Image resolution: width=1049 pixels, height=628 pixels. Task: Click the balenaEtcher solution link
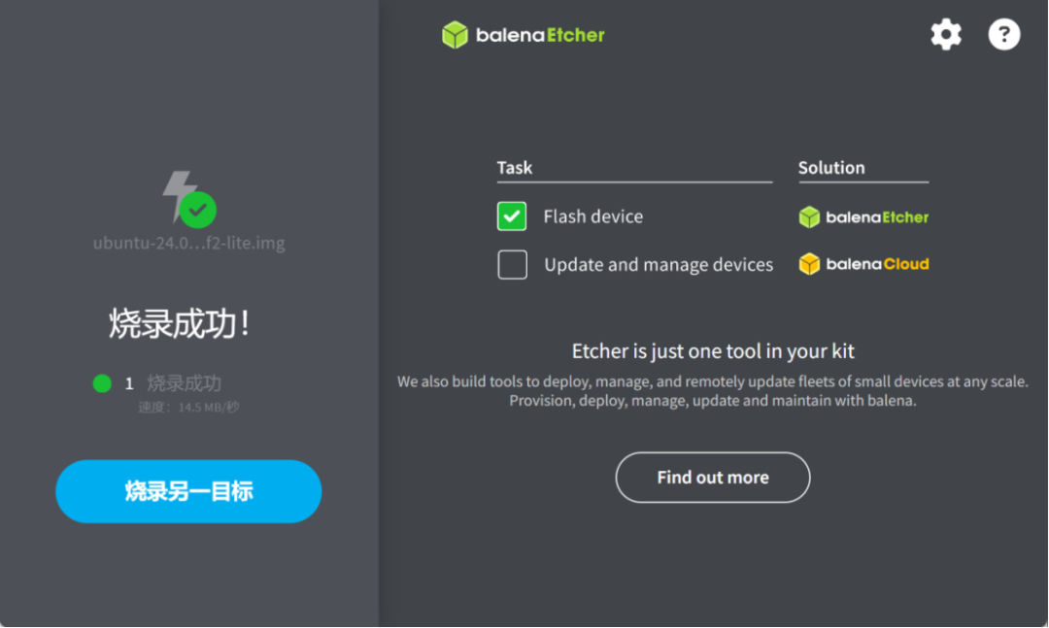[863, 217]
